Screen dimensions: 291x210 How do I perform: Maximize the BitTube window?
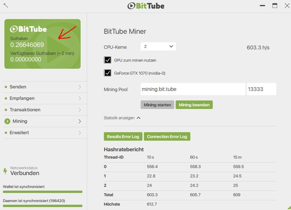(275, 6)
